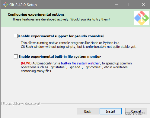Click the red (NEW!) label
The image size is (150, 118).
26,63
